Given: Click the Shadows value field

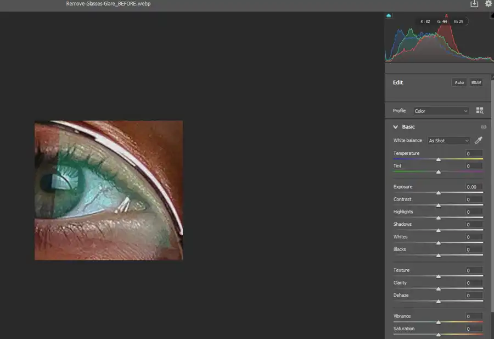Looking at the screenshot, I should [x=474, y=225].
